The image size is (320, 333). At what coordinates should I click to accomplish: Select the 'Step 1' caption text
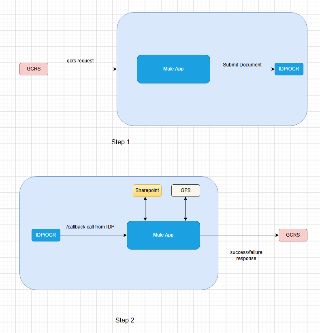[120, 142]
